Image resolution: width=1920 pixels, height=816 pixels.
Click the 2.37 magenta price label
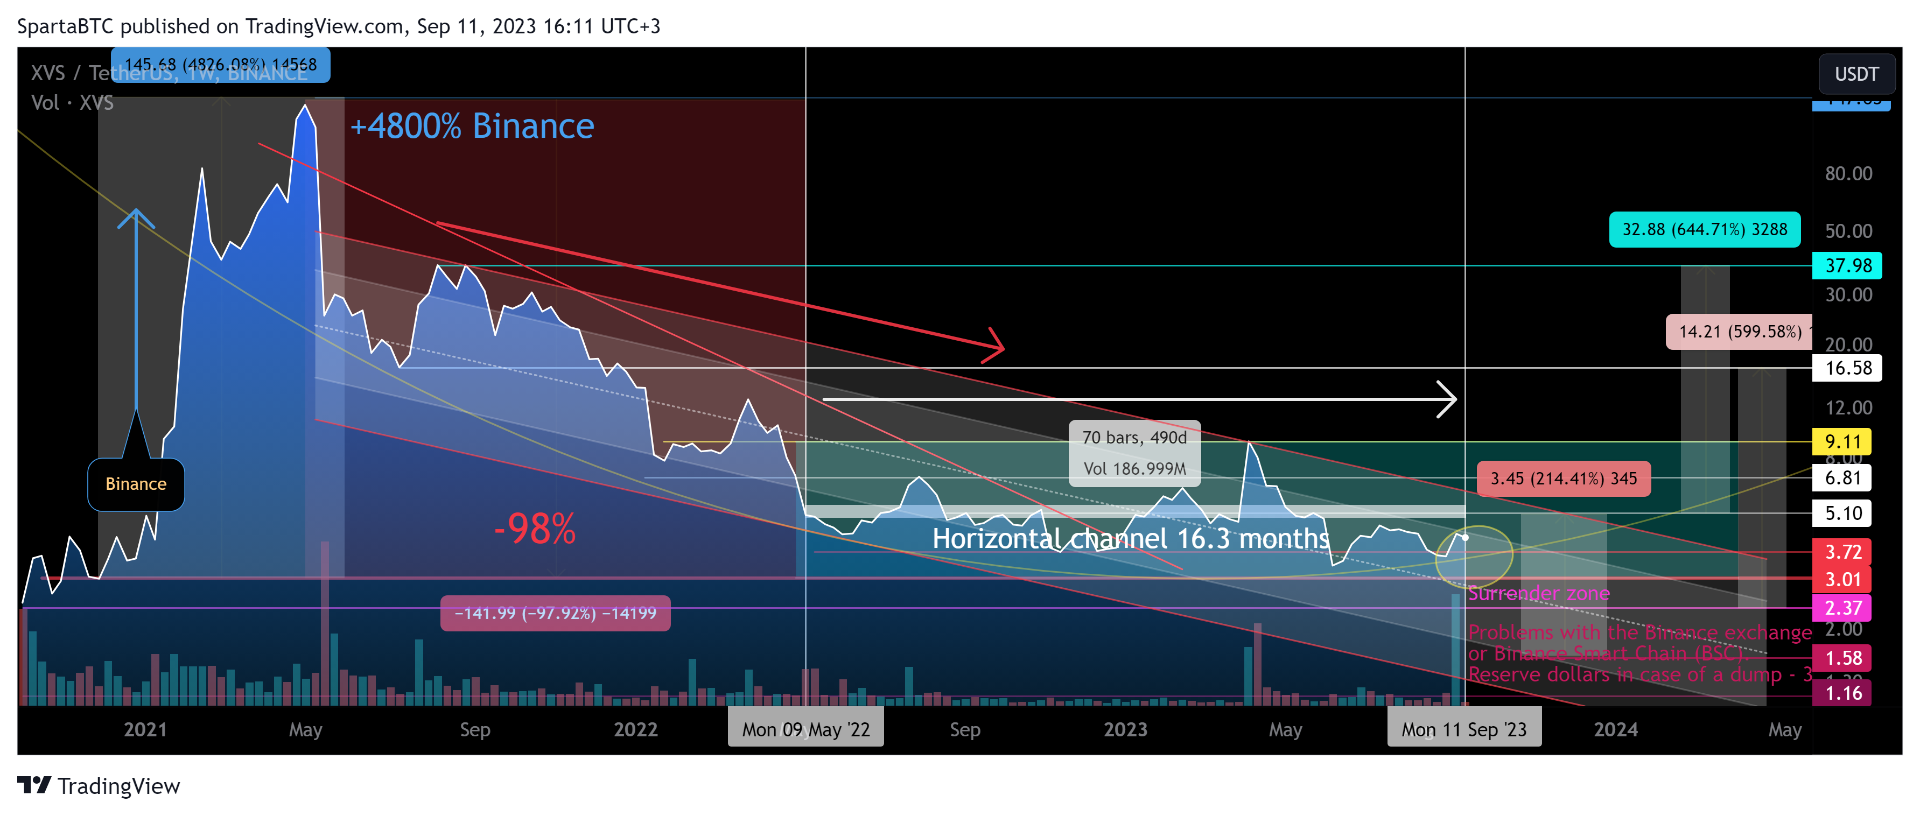pyautogui.click(x=1842, y=608)
